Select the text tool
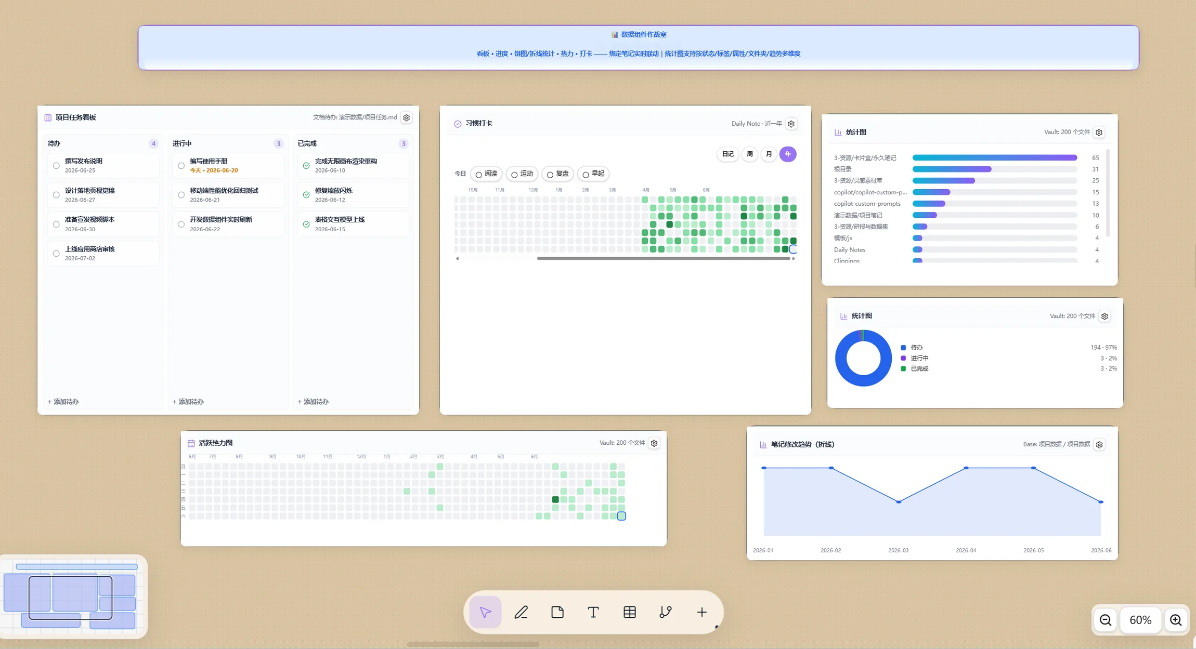Image resolution: width=1196 pixels, height=649 pixels. pyautogui.click(x=593, y=612)
